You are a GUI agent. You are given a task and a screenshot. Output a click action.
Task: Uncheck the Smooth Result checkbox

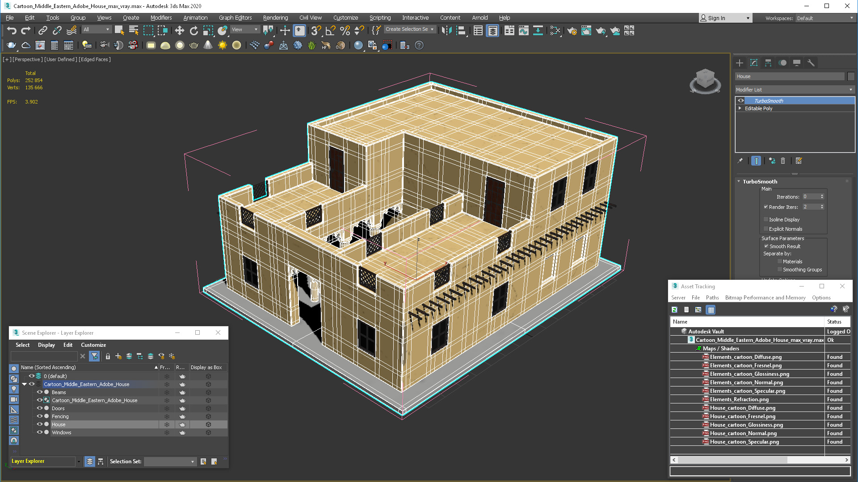(x=766, y=246)
